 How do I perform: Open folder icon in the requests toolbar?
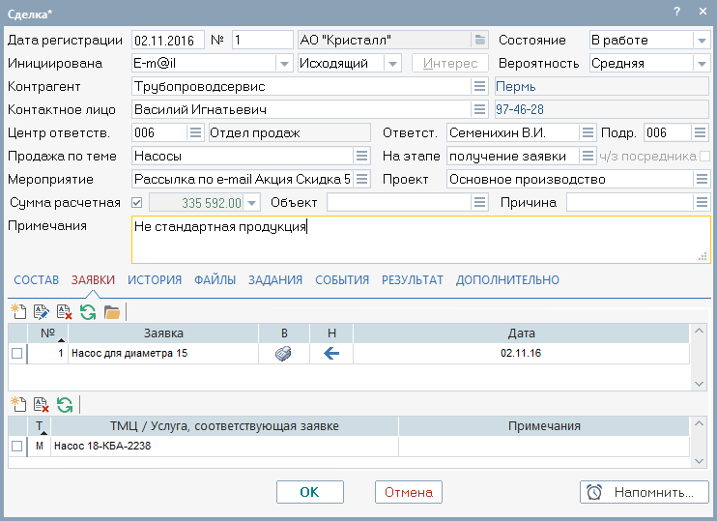click(x=111, y=312)
